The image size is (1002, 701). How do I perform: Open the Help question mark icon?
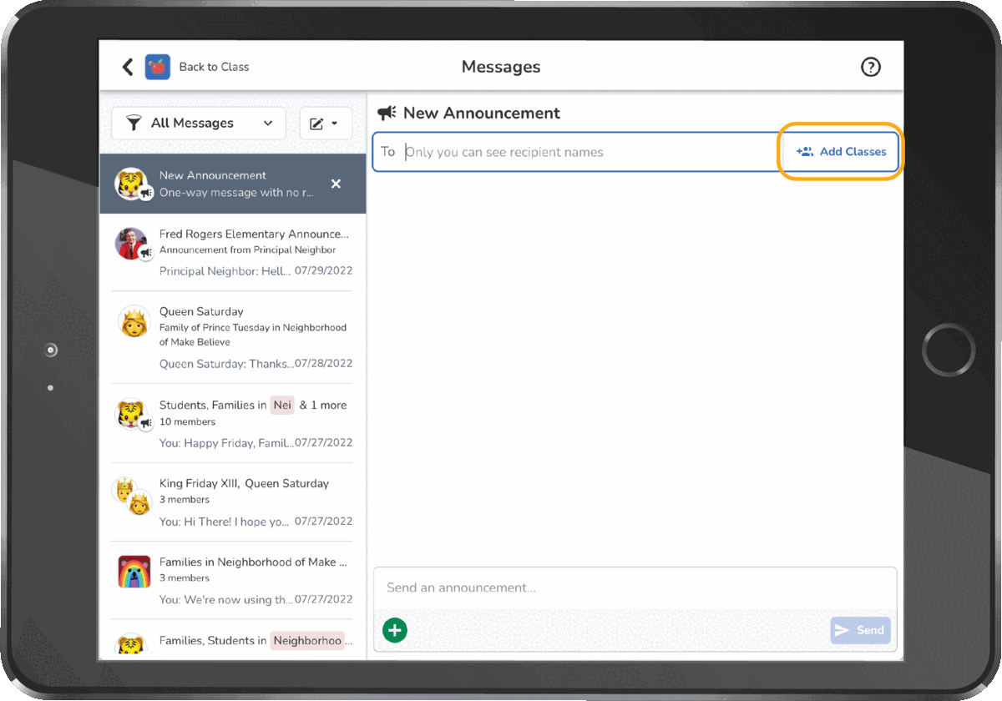[871, 67]
